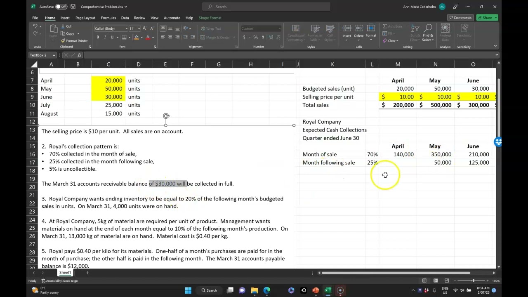Open the File menu
The height and width of the screenshot is (297, 528).
click(x=35, y=18)
